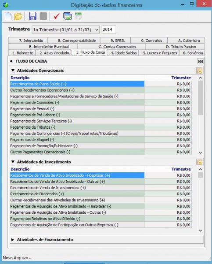This screenshot has height=264, width=212.
Task: Select row Outros Recebimentos das Atividades de Investimento
Action: coord(101,200)
